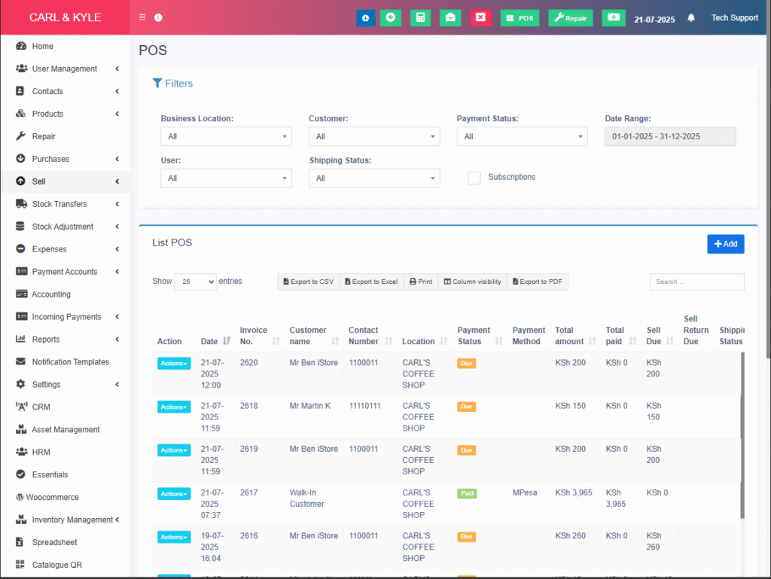Open Actions dropdown for invoice 2617
The height and width of the screenshot is (579, 771).
click(174, 494)
